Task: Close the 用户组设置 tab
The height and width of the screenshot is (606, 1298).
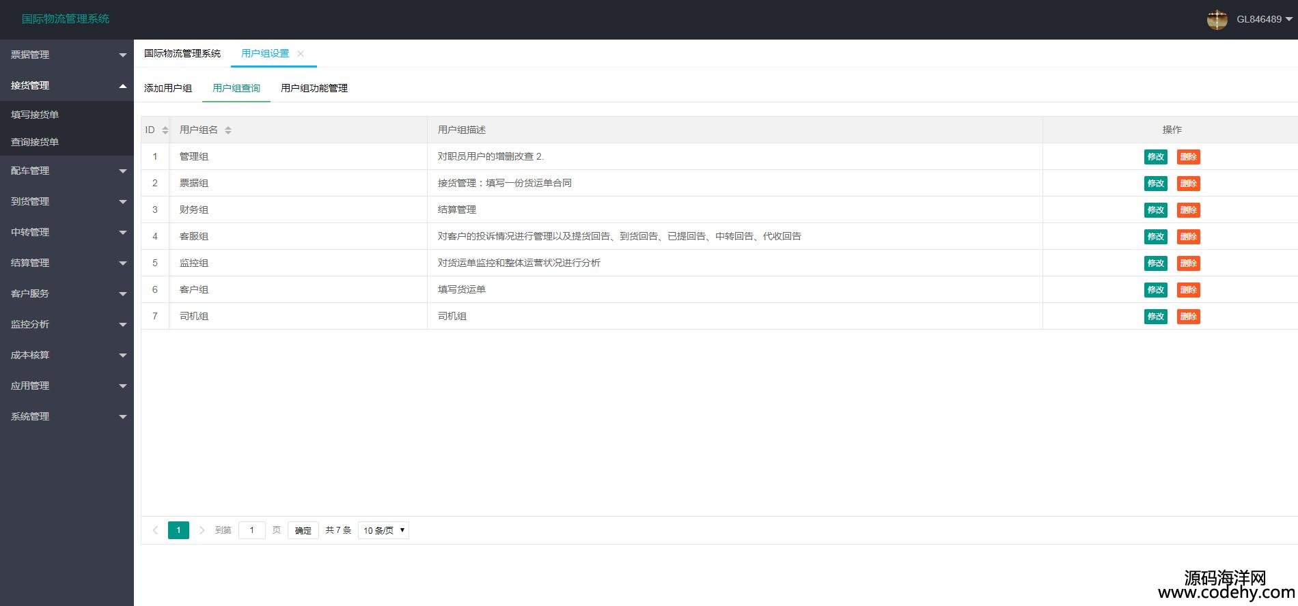Action: pyautogui.click(x=301, y=53)
